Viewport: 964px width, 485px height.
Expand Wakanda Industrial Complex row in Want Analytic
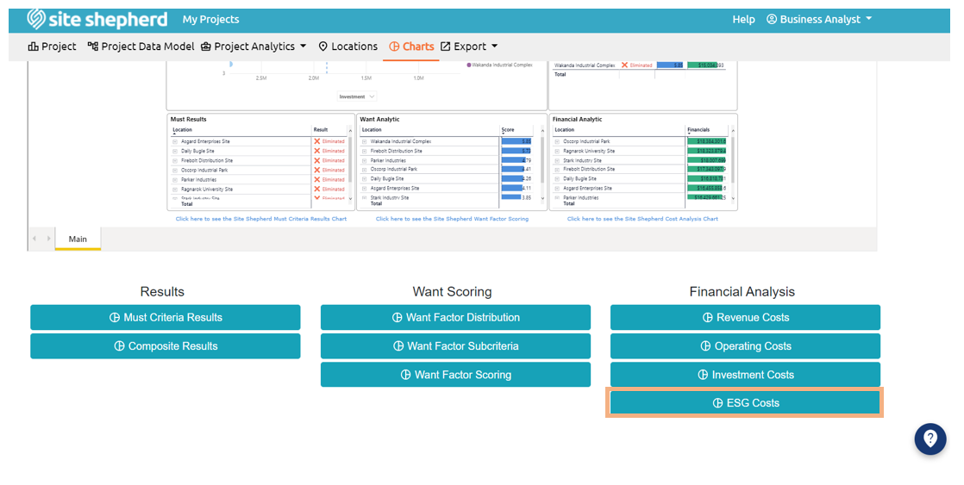[x=364, y=141]
